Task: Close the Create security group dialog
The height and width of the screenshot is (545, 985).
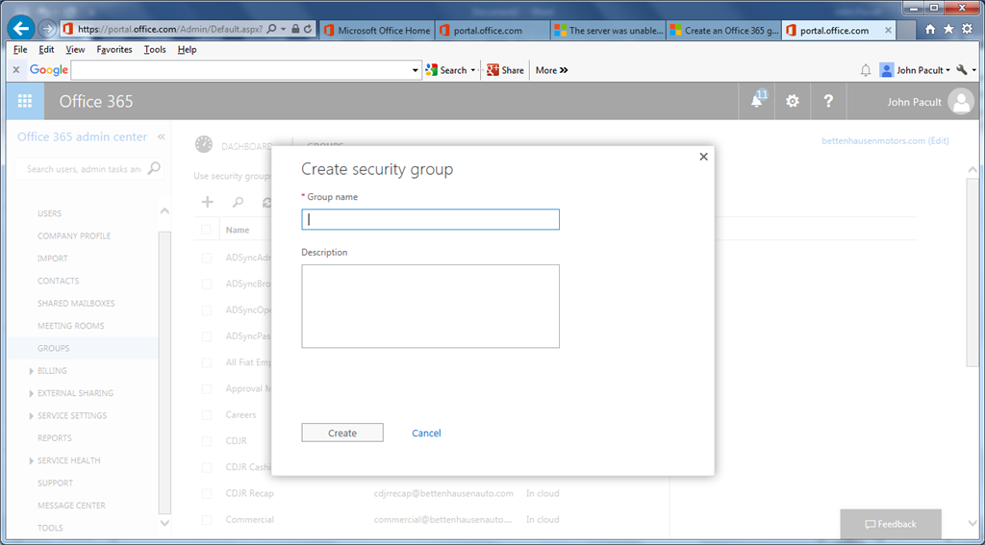Action: pyautogui.click(x=703, y=157)
